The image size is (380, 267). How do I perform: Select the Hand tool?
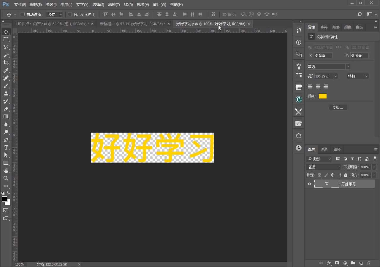click(6, 171)
